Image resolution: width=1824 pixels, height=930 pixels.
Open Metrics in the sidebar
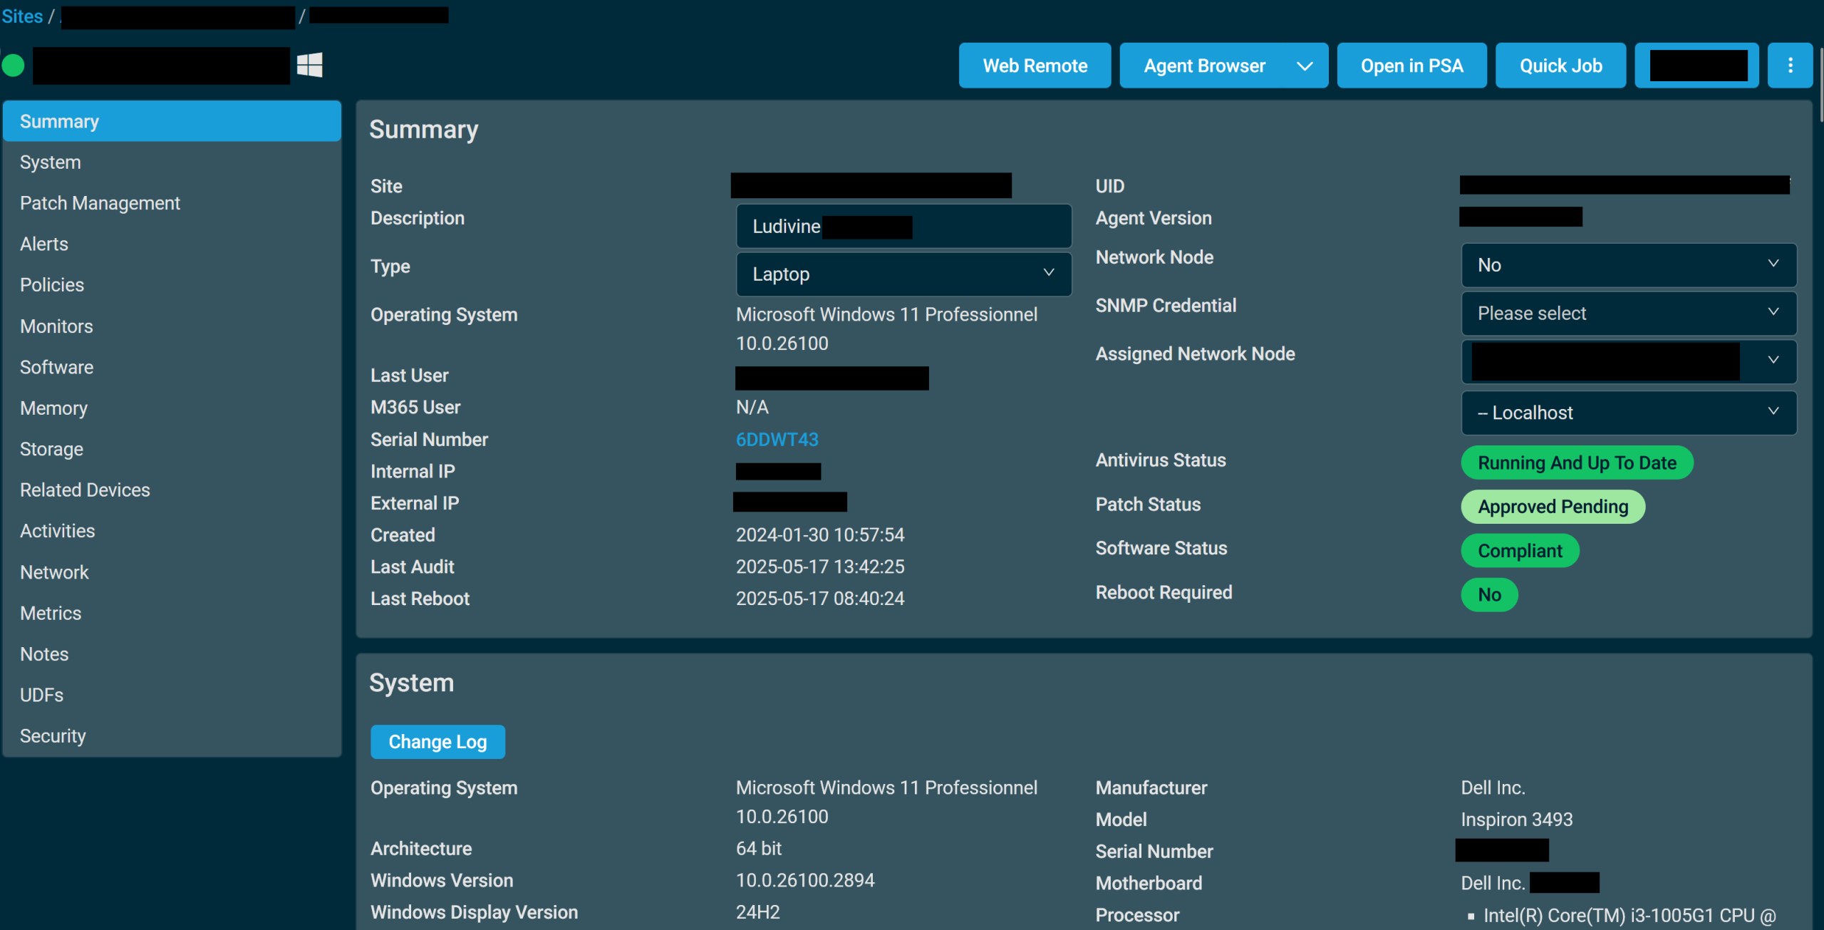tap(172, 613)
